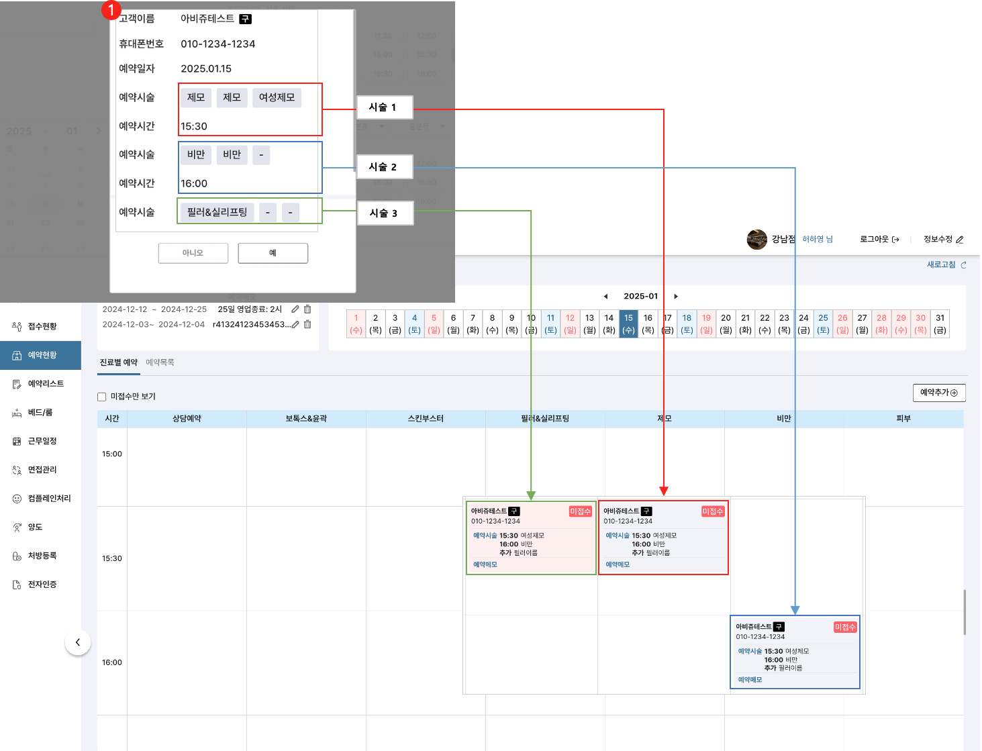Screen dimensions: 982x751
Task: Select 예약리스트 in the sidebar menu
Action: (40, 384)
